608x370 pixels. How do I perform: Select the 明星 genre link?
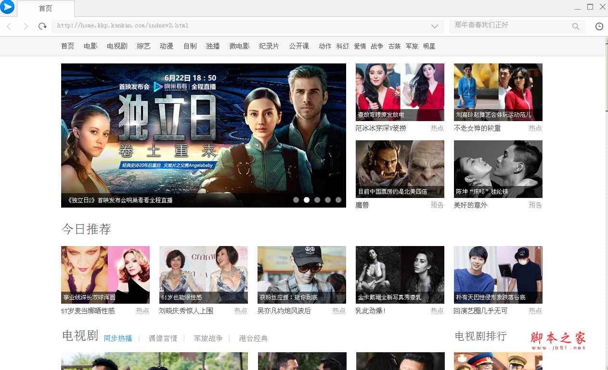tap(429, 46)
